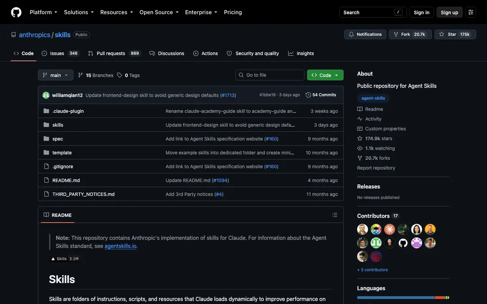Open the anthropics organization link
Screen dimensions: 487x304
tap(34, 35)
